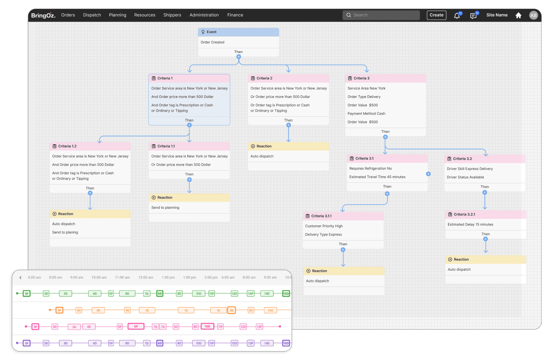Click the plus below Criteria 3 Then
The width and height of the screenshot is (551, 361).
(x=385, y=137)
